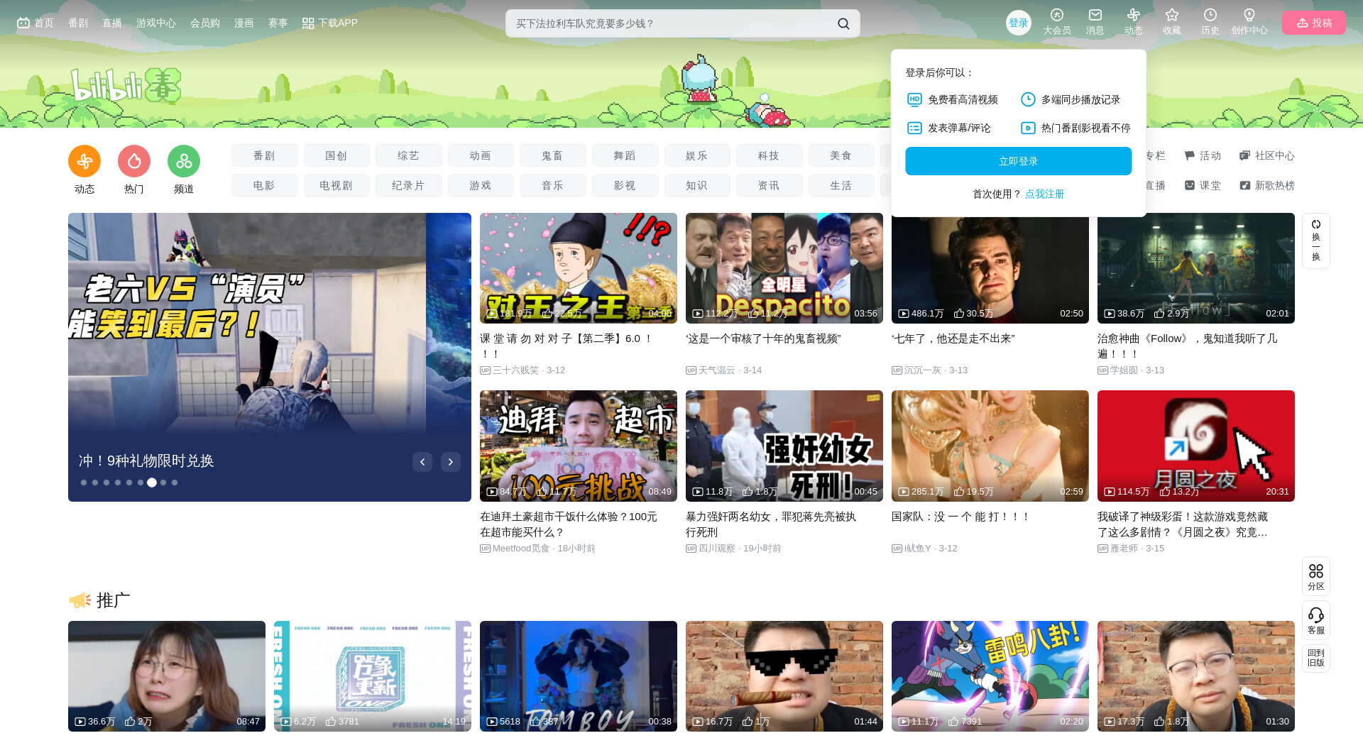Select the 科技 category tag
1363x738 pixels.
click(x=769, y=155)
